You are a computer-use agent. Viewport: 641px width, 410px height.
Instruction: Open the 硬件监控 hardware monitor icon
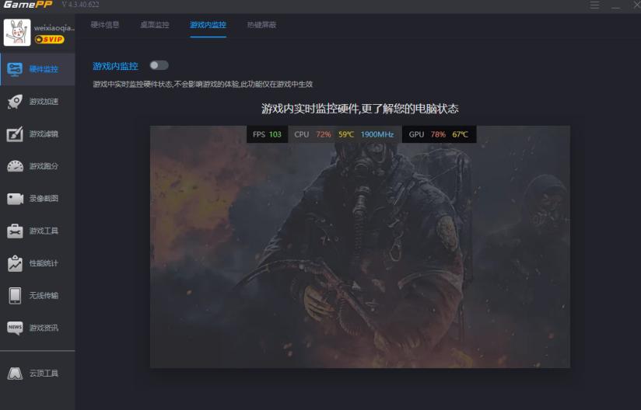point(15,69)
